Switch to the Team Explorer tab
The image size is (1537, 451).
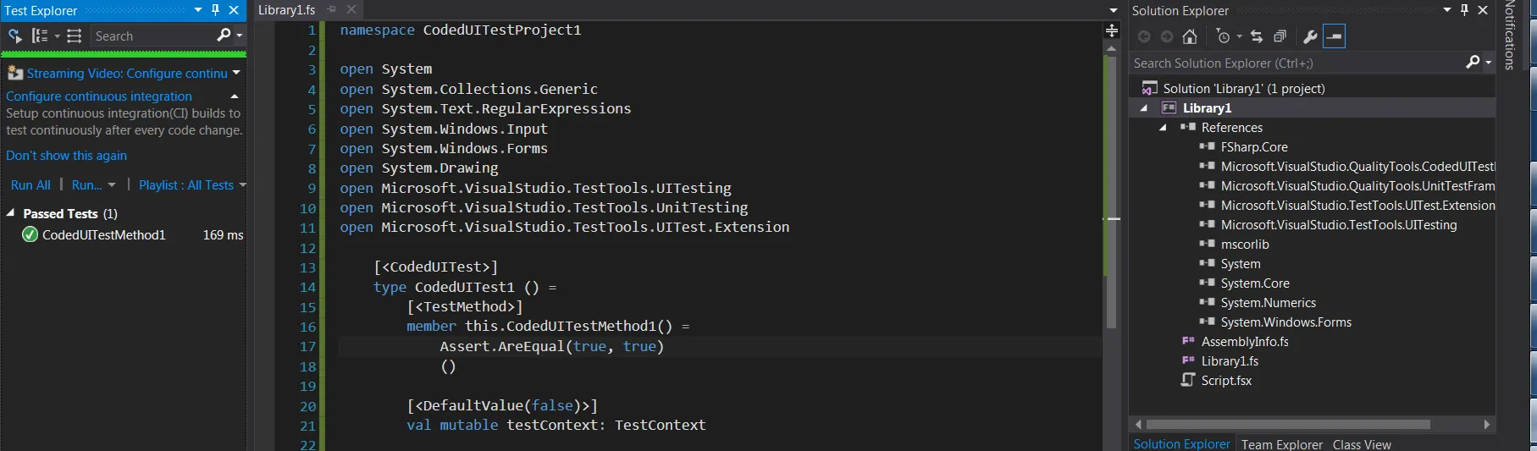click(x=1281, y=444)
